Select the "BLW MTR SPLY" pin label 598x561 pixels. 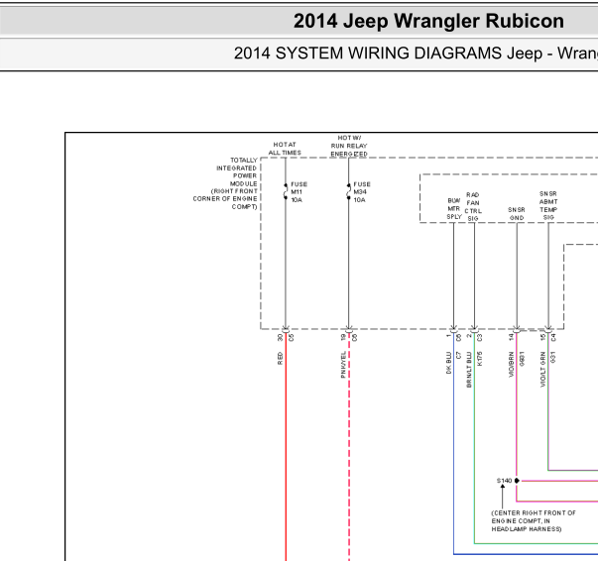454,208
